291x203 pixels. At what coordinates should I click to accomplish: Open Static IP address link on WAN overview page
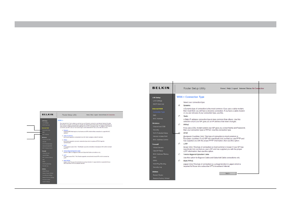pos(68,136)
